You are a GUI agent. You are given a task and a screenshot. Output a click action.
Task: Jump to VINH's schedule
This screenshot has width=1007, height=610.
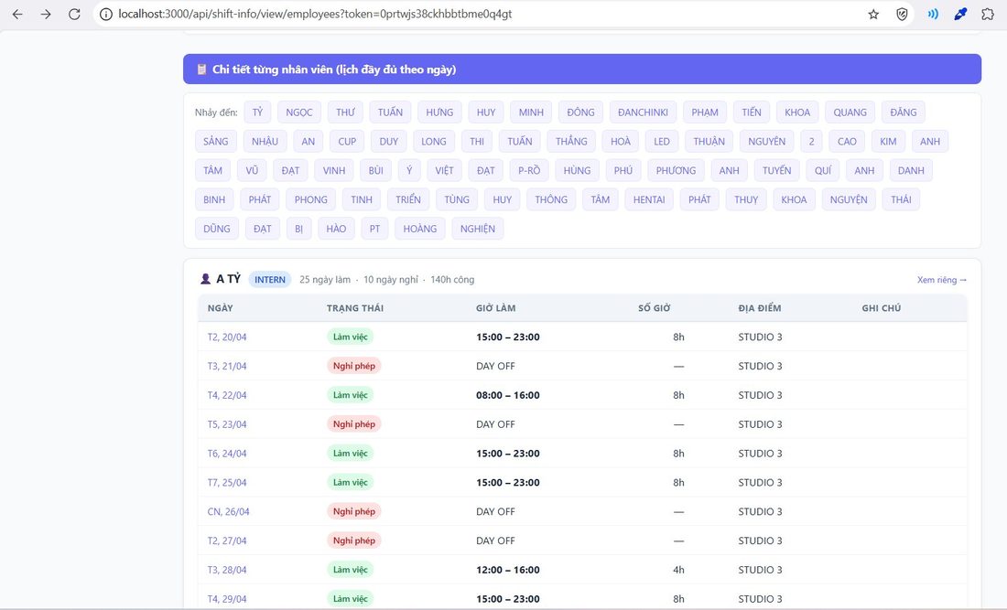tap(334, 171)
